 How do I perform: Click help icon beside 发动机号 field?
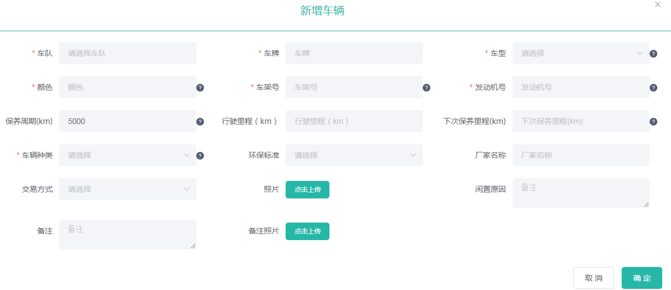pyautogui.click(x=653, y=88)
